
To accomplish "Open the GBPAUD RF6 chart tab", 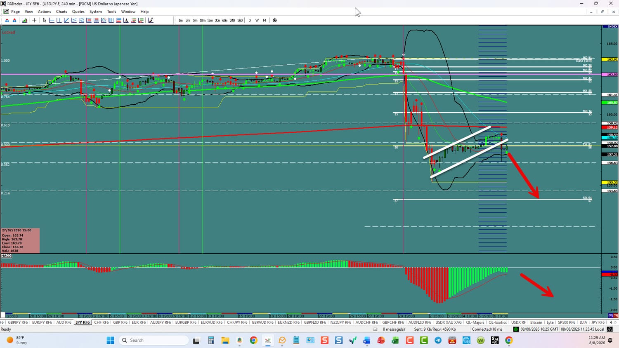I will [262, 322].
